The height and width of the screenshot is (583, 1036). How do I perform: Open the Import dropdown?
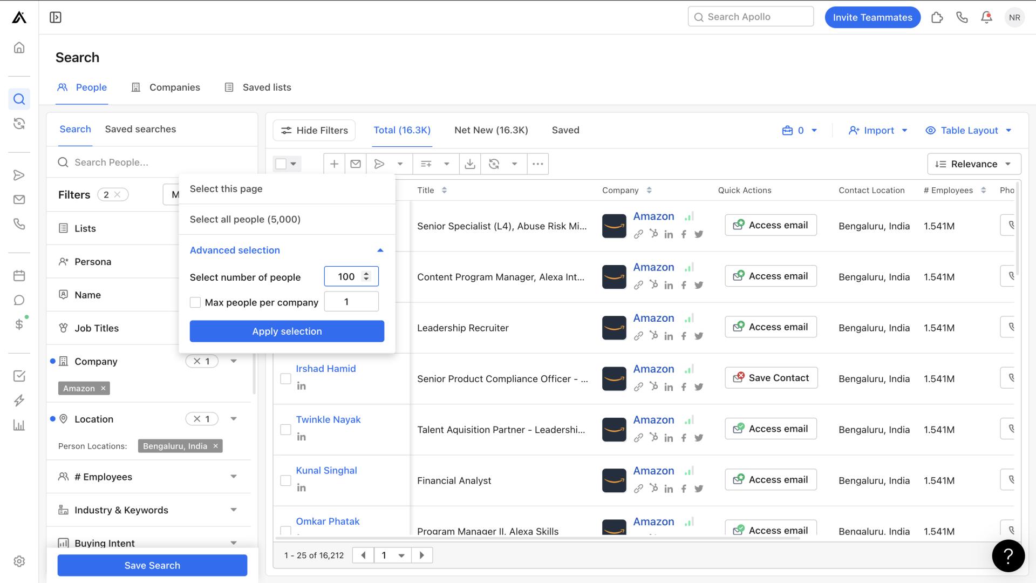tap(878, 131)
